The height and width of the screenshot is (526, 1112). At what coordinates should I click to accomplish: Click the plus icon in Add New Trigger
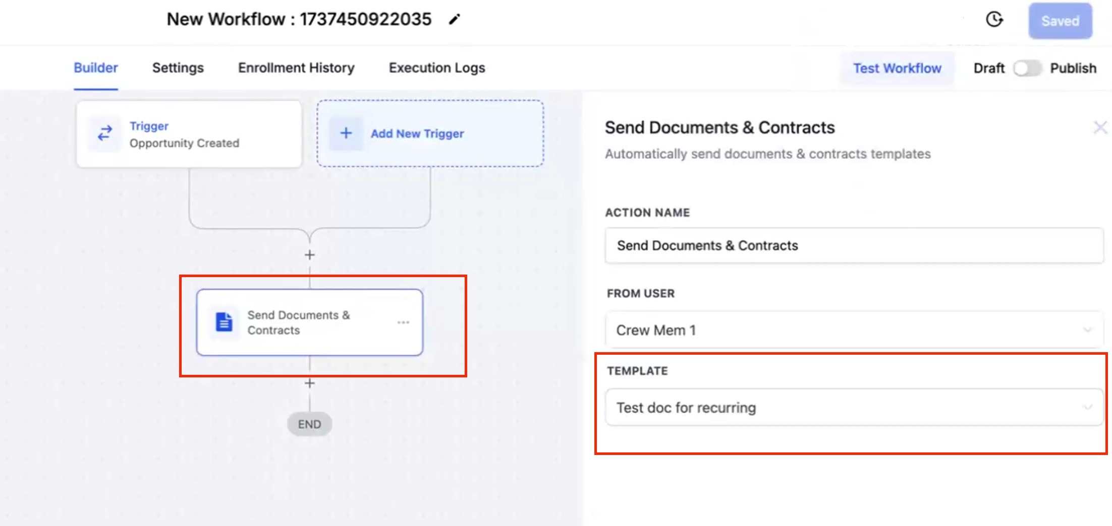(x=346, y=134)
